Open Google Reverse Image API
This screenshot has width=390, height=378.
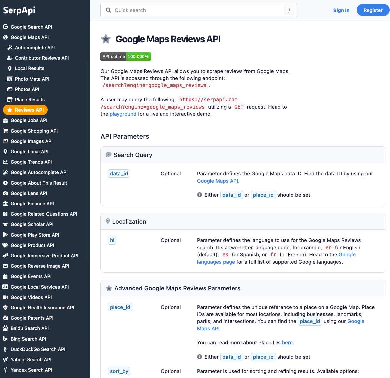[x=40, y=266]
